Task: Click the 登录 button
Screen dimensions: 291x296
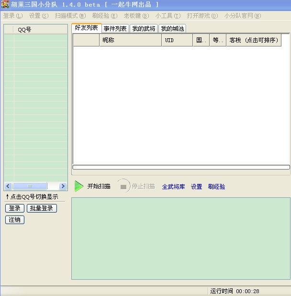Action: tap(15, 208)
